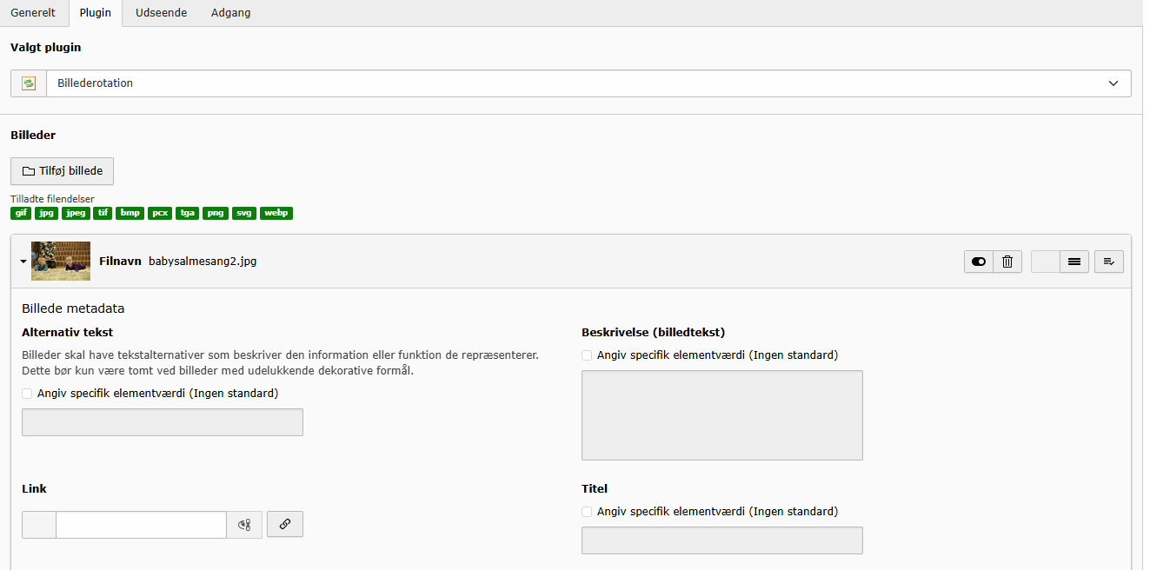Click the link wizard chain icon
This screenshot has width=1150, height=570.
pyautogui.click(x=285, y=524)
